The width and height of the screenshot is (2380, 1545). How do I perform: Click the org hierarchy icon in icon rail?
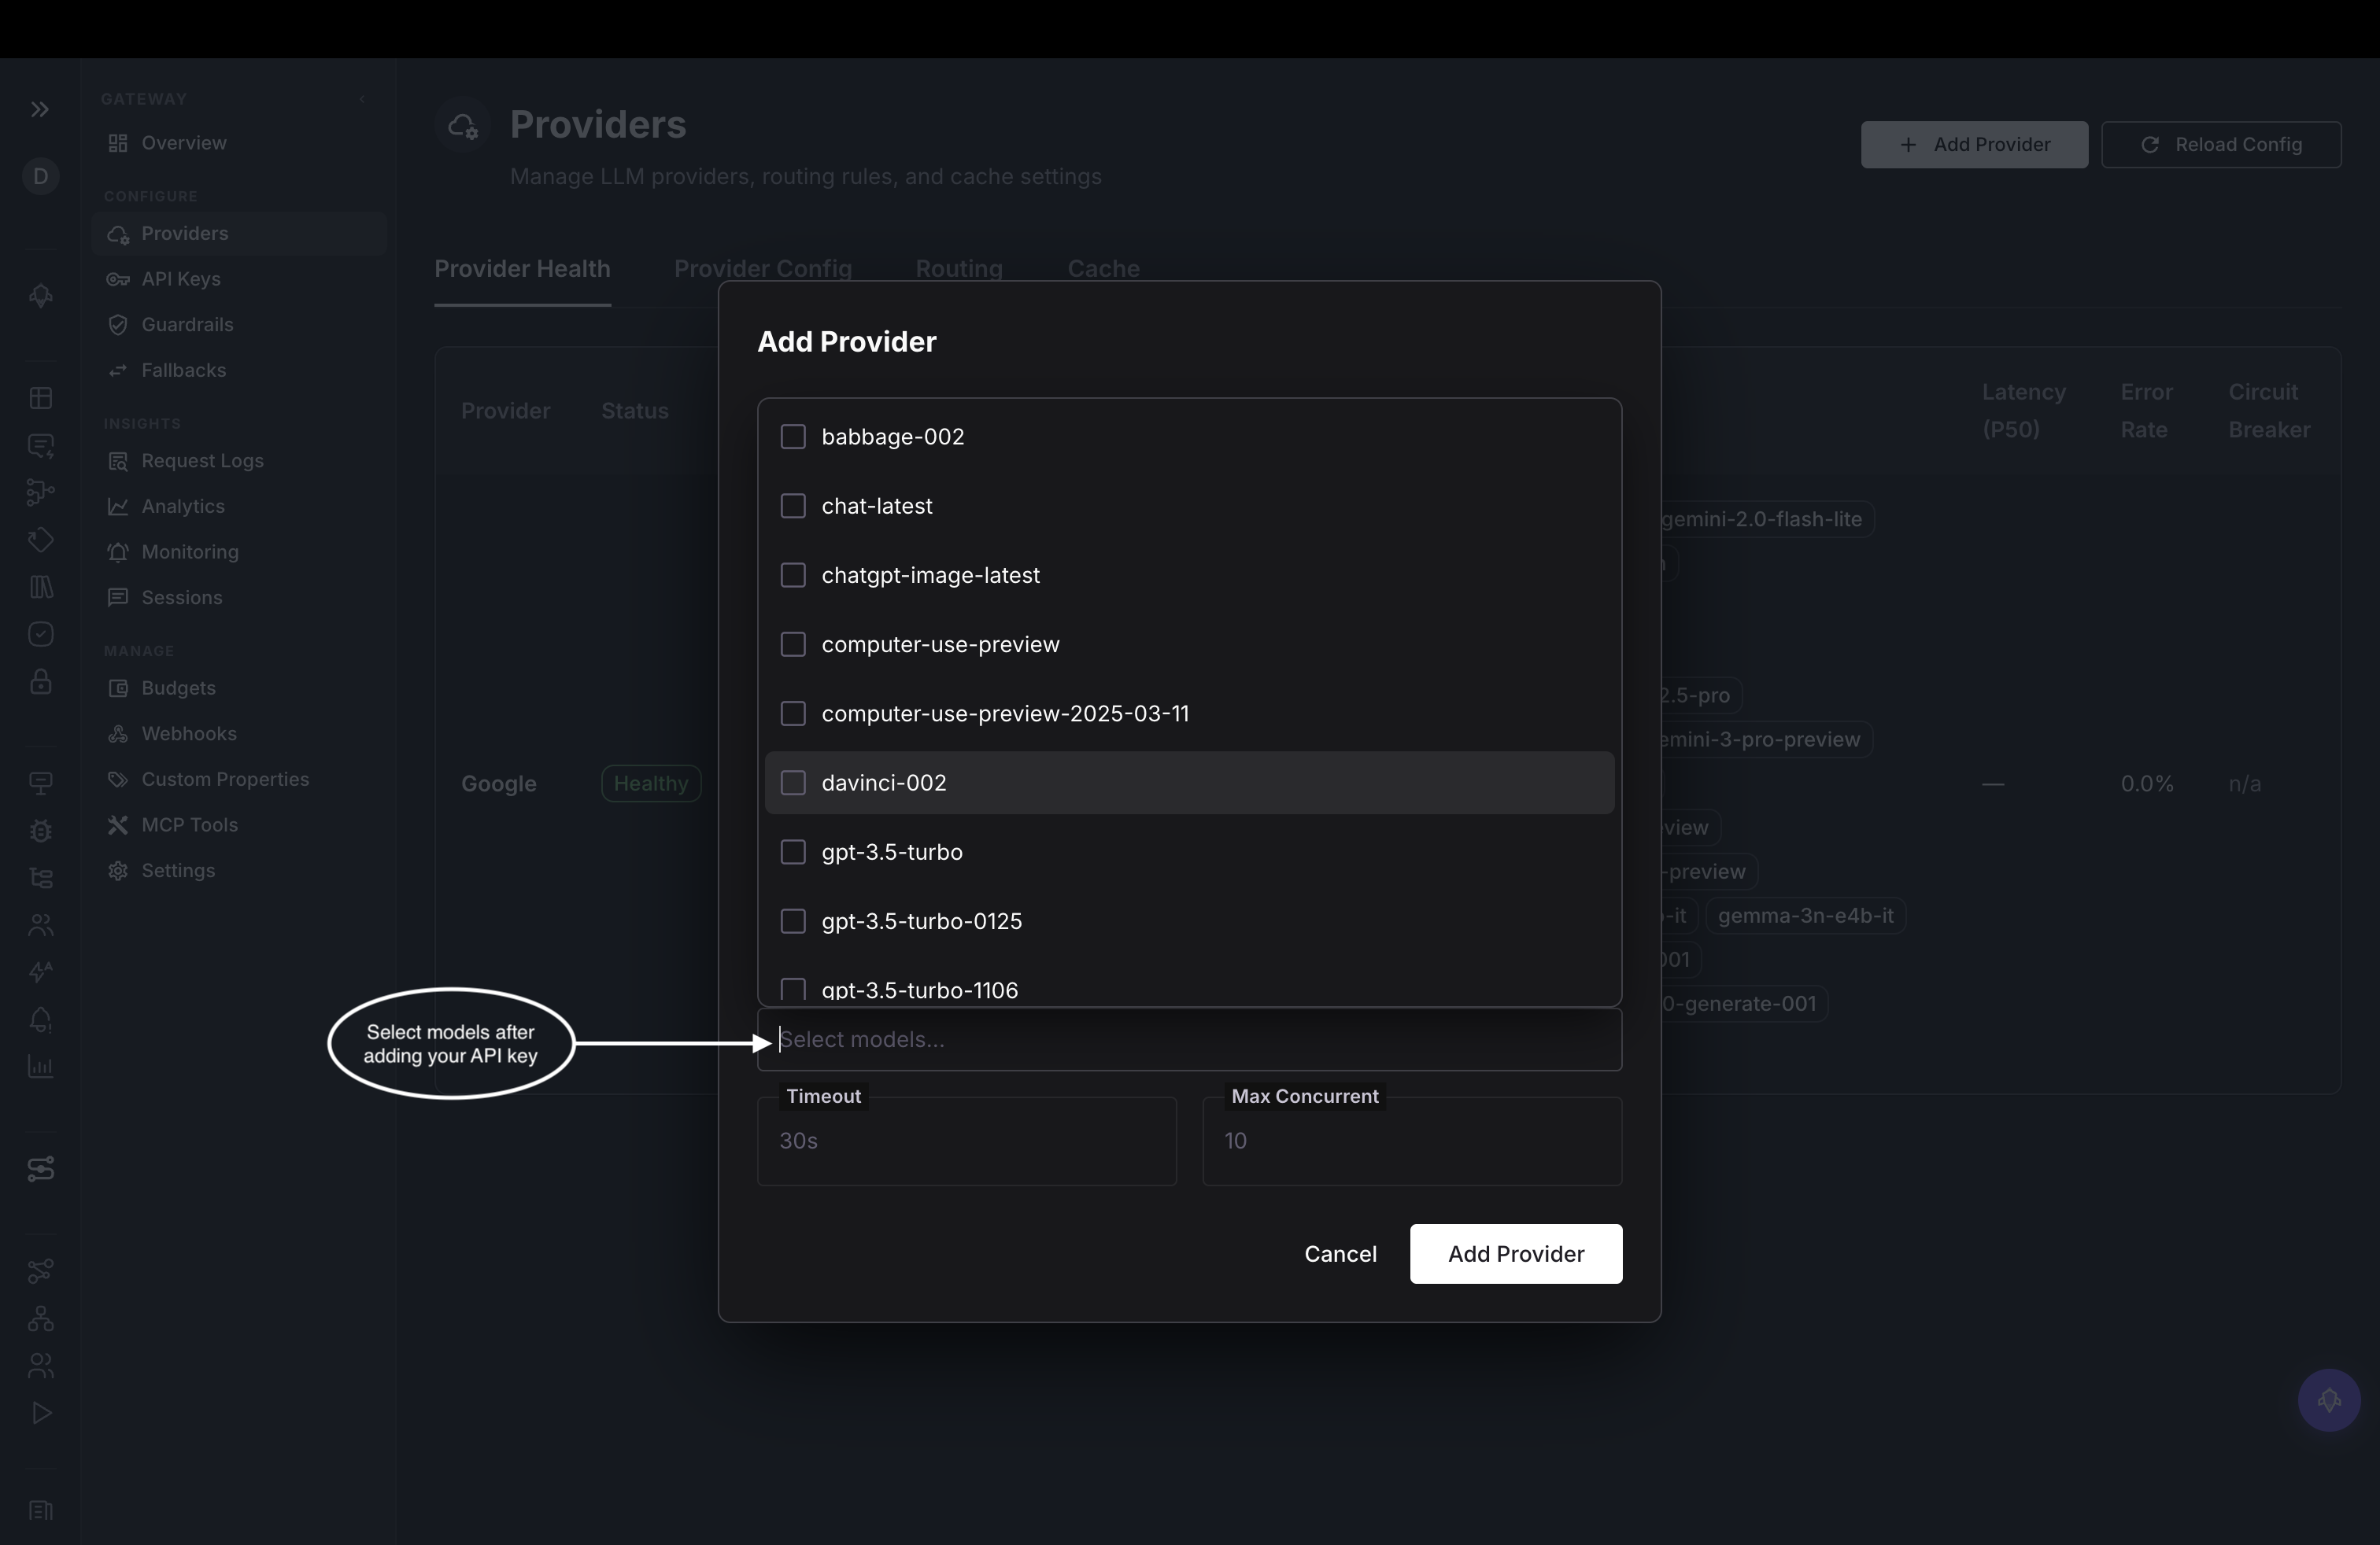40,1319
